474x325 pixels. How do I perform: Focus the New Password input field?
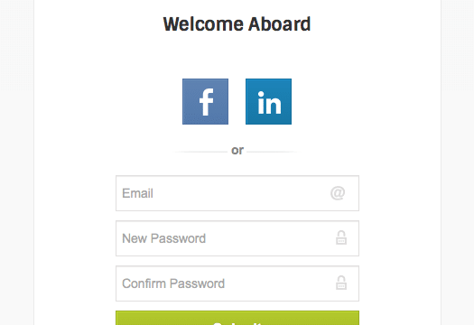coord(237,238)
